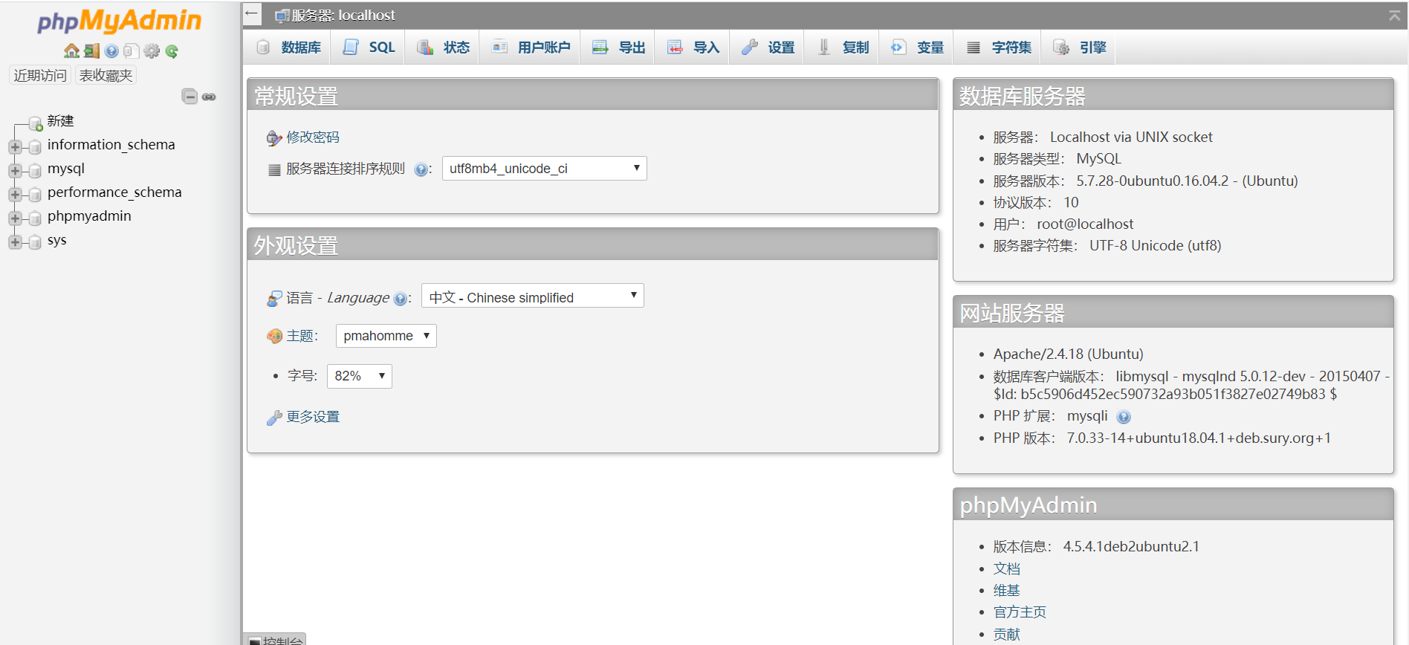Select sys in the database tree
1409x645 pixels.
pyautogui.click(x=57, y=240)
